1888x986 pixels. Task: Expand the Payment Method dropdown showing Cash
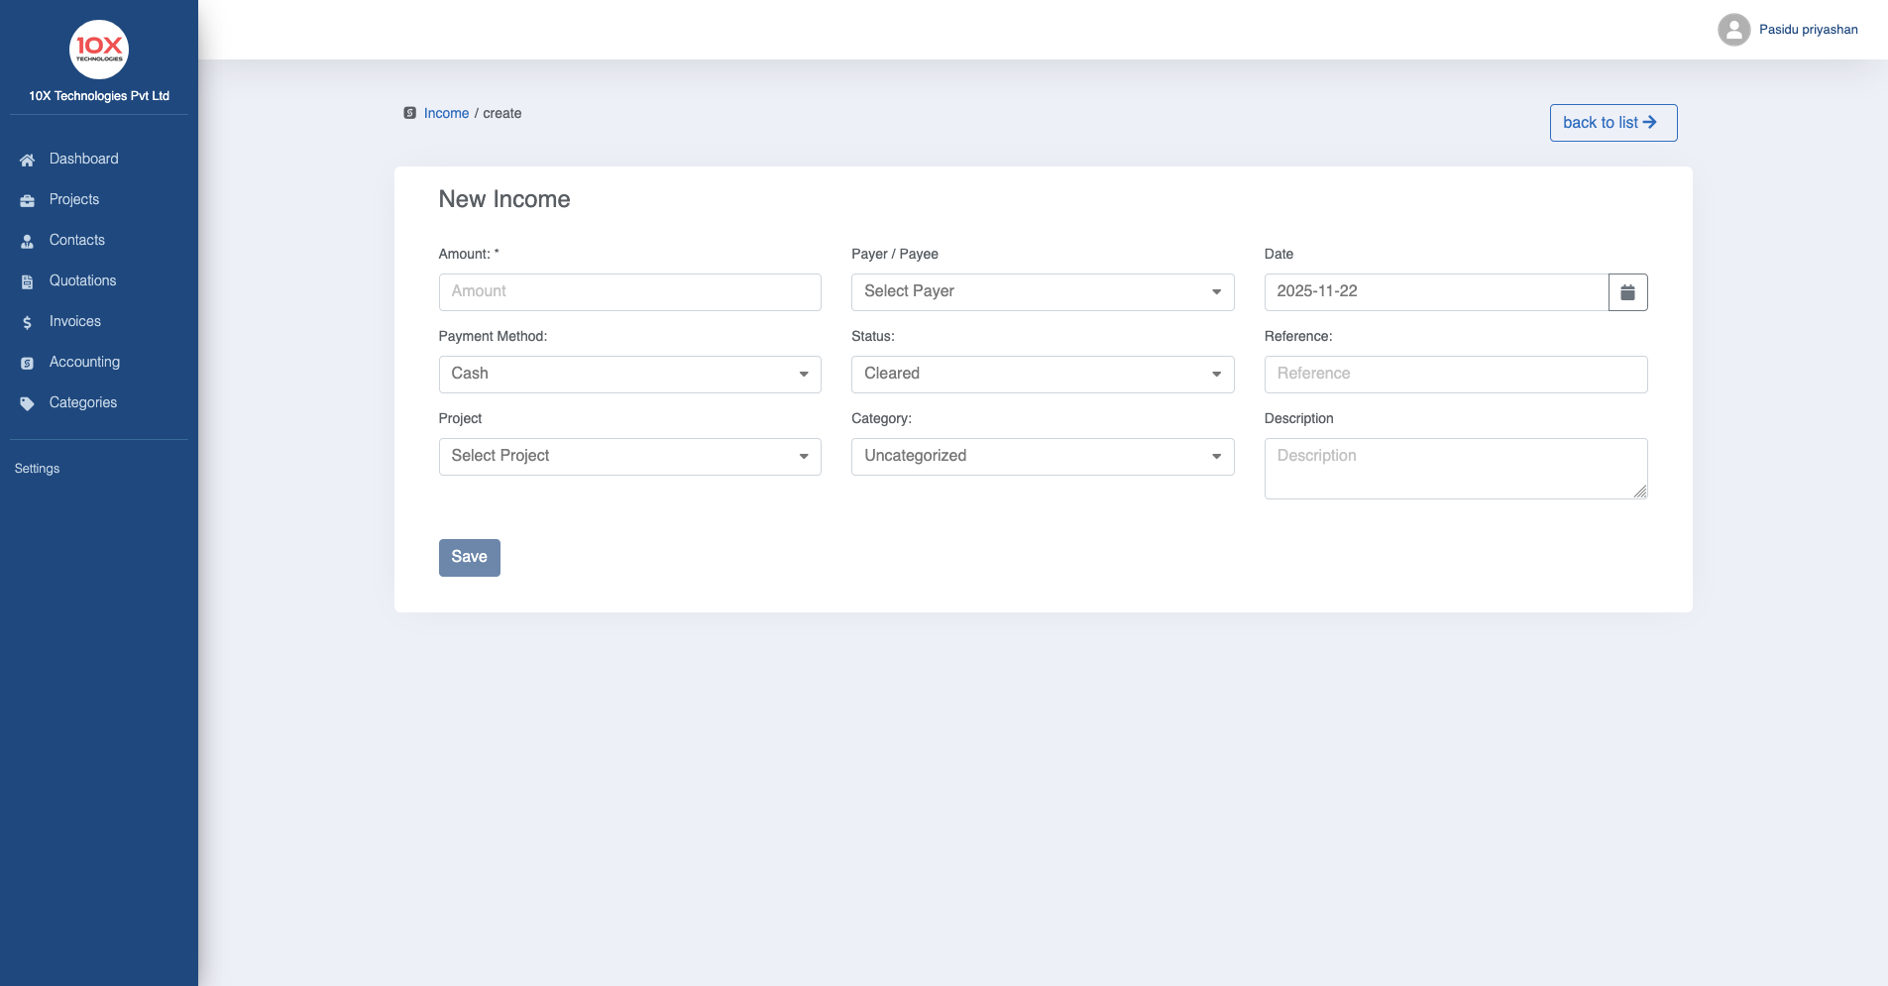[629, 374]
